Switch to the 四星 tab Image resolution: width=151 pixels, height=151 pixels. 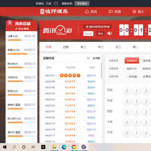coord(66,47)
